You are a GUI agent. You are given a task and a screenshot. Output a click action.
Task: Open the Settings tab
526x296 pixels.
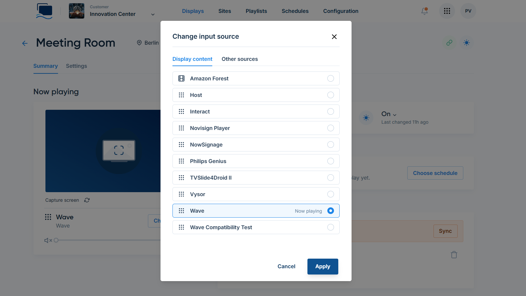(77, 66)
